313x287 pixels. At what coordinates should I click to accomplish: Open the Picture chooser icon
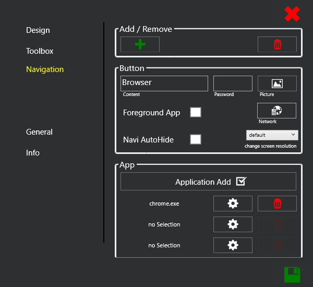[x=277, y=83]
